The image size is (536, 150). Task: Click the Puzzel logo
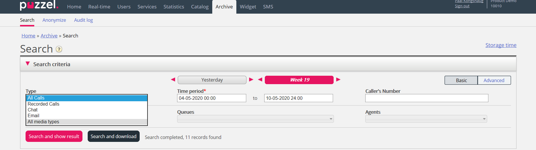click(39, 5)
